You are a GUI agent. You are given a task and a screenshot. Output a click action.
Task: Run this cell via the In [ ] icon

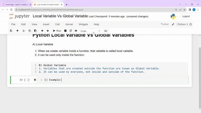click(x=35, y=80)
